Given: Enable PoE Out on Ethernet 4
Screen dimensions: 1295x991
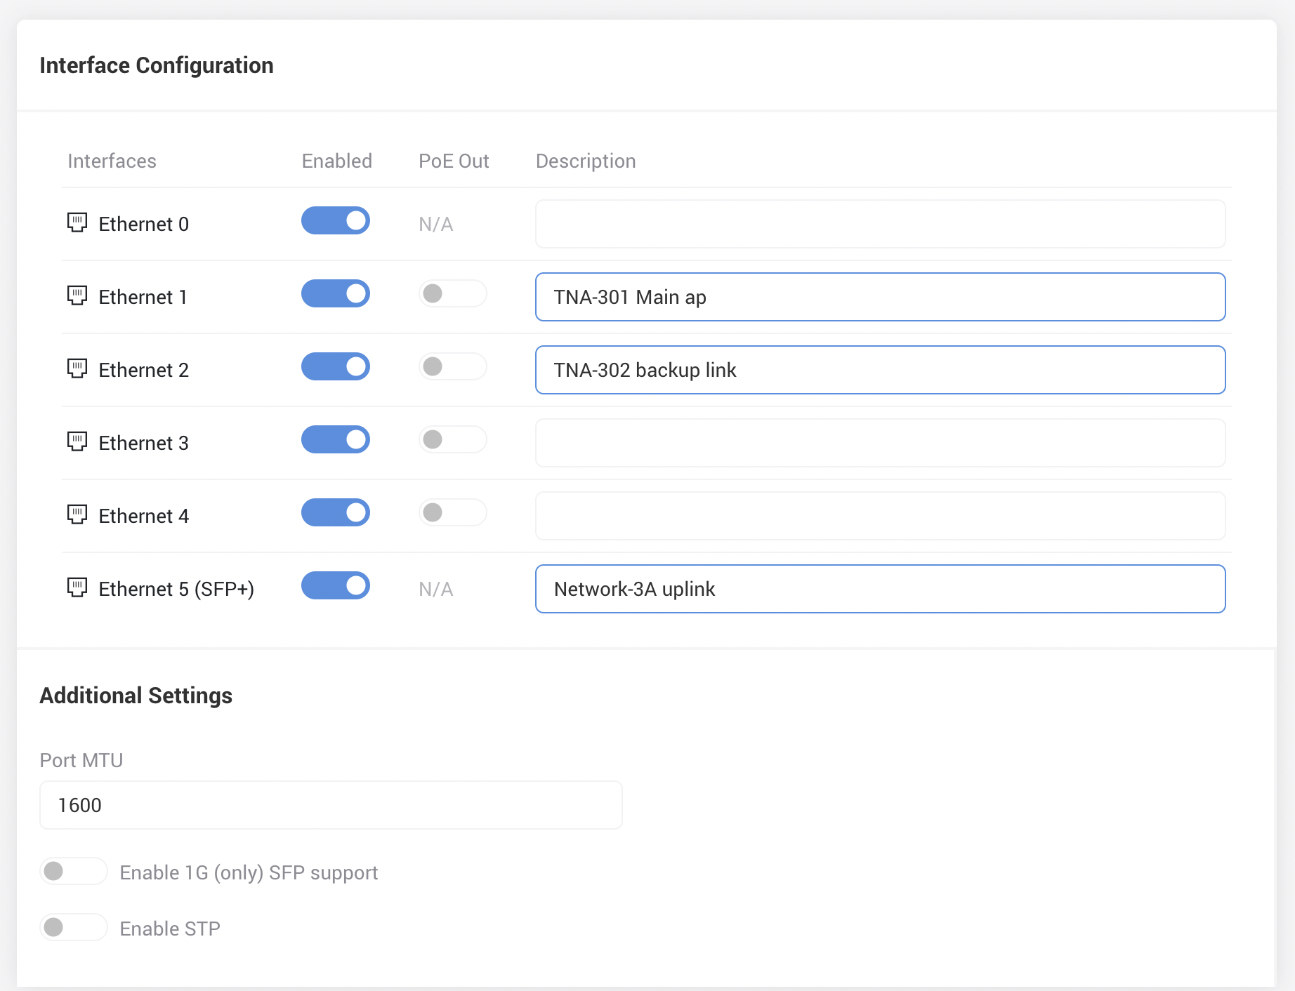Looking at the screenshot, I should (x=452, y=513).
